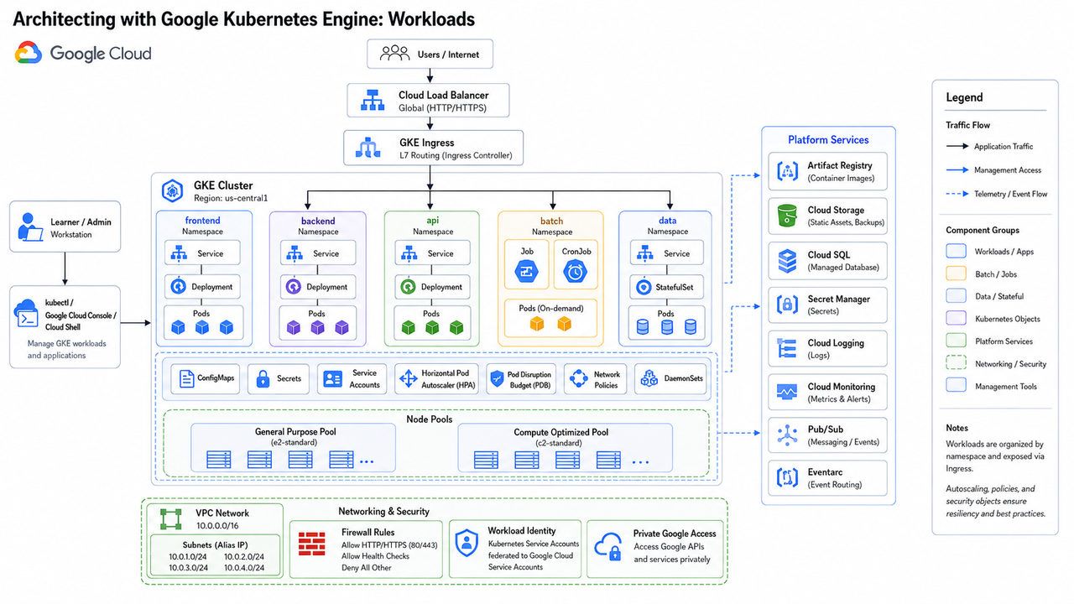Click the batch namespace title
The image size is (1074, 604).
pos(551,221)
